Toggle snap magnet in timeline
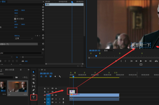The width and height of the screenshot is (159, 105). point(46,76)
